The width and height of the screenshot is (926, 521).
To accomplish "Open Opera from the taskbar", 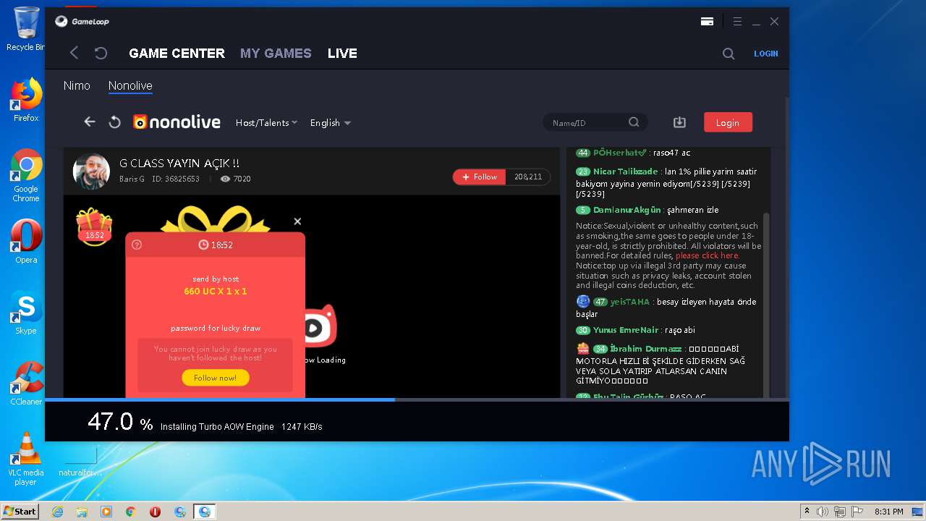I will pyautogui.click(x=156, y=512).
